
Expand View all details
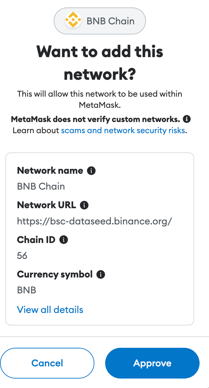50,310
